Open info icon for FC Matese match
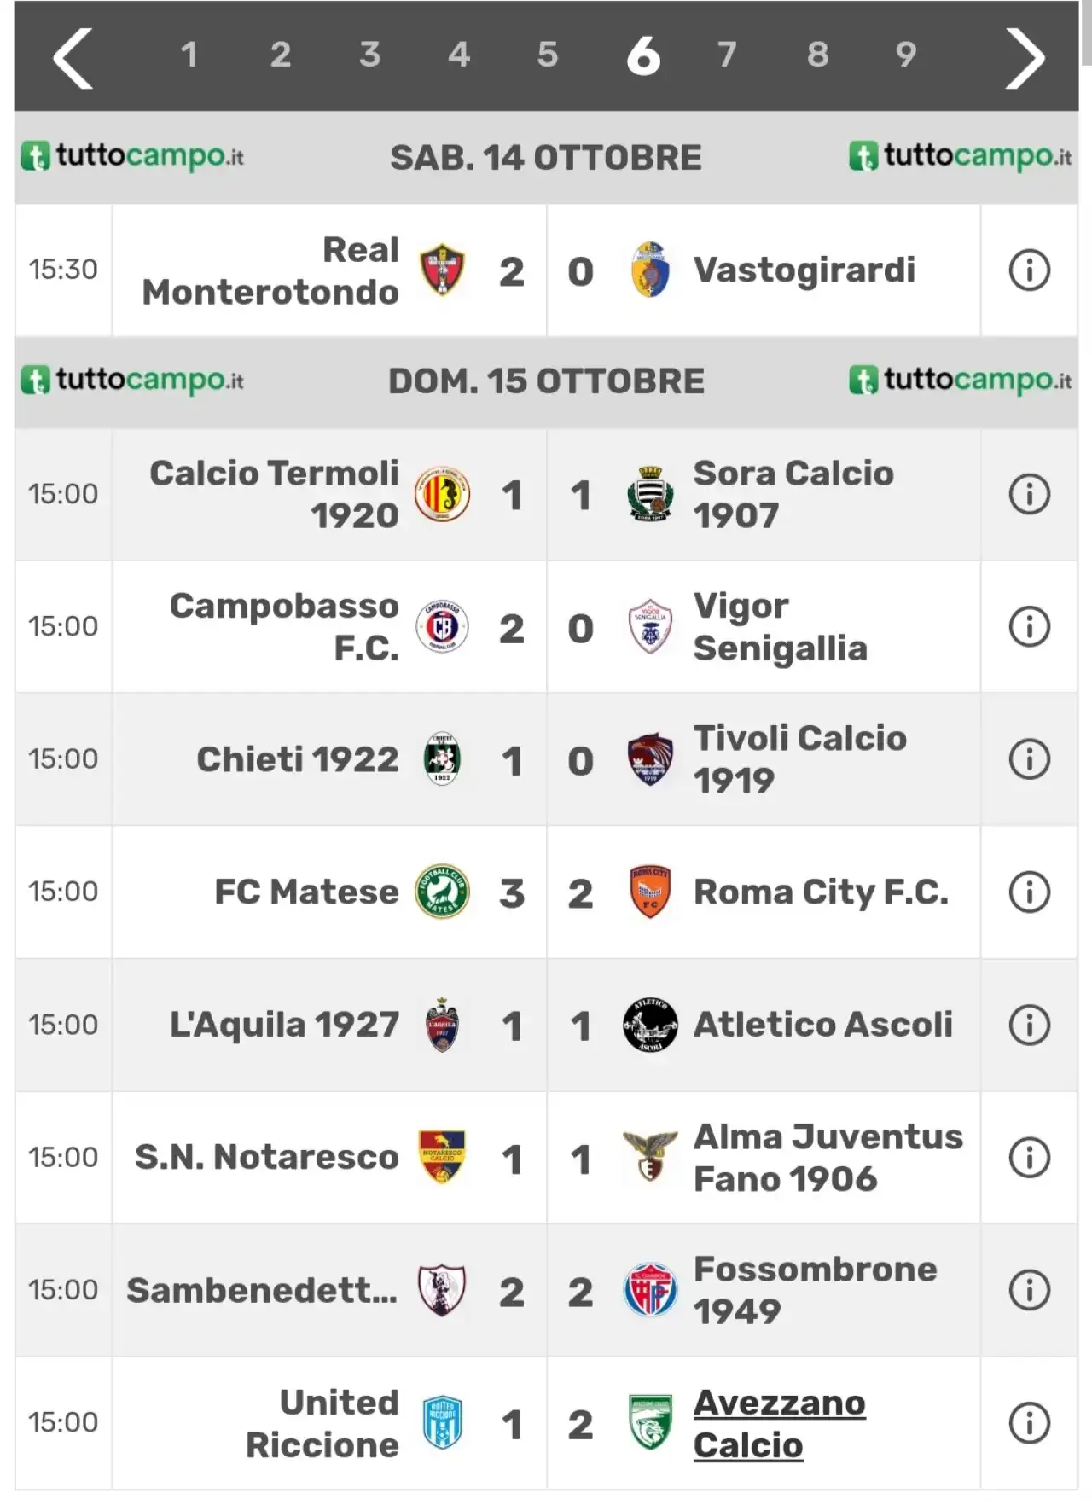This screenshot has height=1505, width=1092. tap(1029, 892)
